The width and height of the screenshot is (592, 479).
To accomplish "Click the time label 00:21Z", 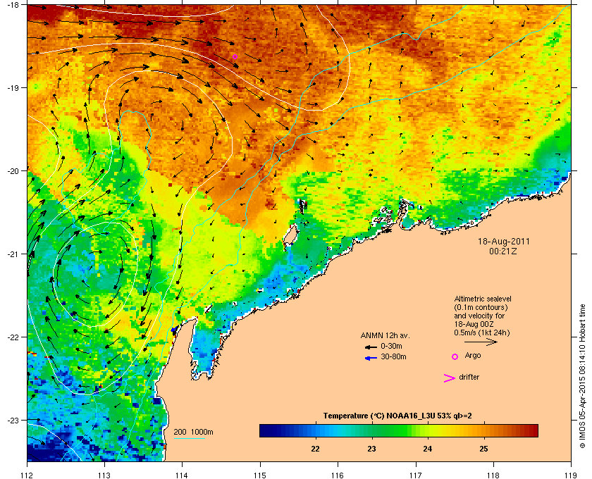I will click(503, 251).
